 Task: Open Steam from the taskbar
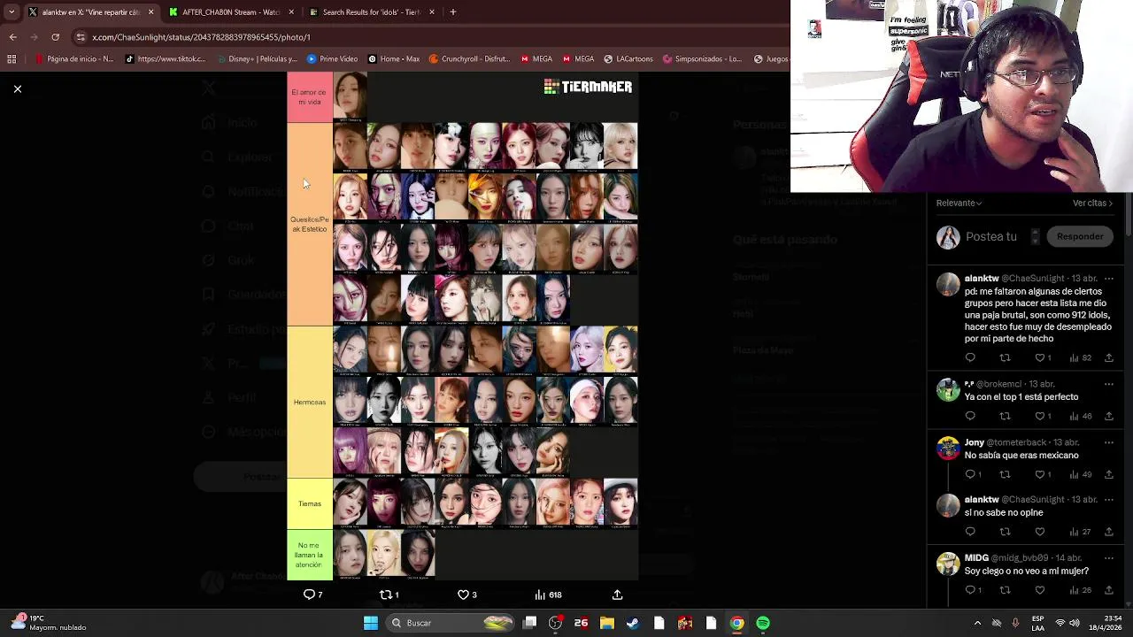(633, 623)
